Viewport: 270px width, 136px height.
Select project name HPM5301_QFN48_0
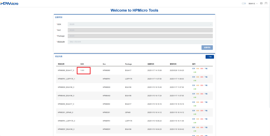(x=65, y=113)
